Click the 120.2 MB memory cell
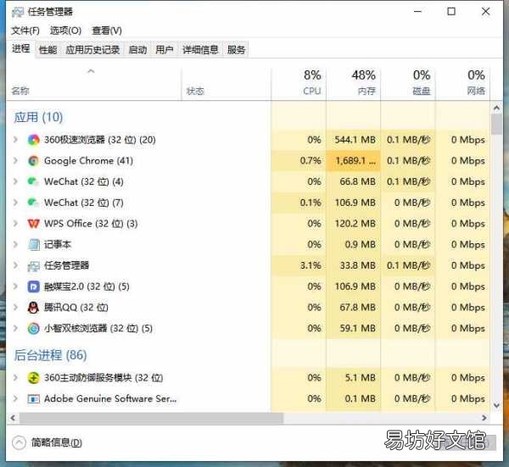This screenshot has width=509, height=467. click(355, 224)
